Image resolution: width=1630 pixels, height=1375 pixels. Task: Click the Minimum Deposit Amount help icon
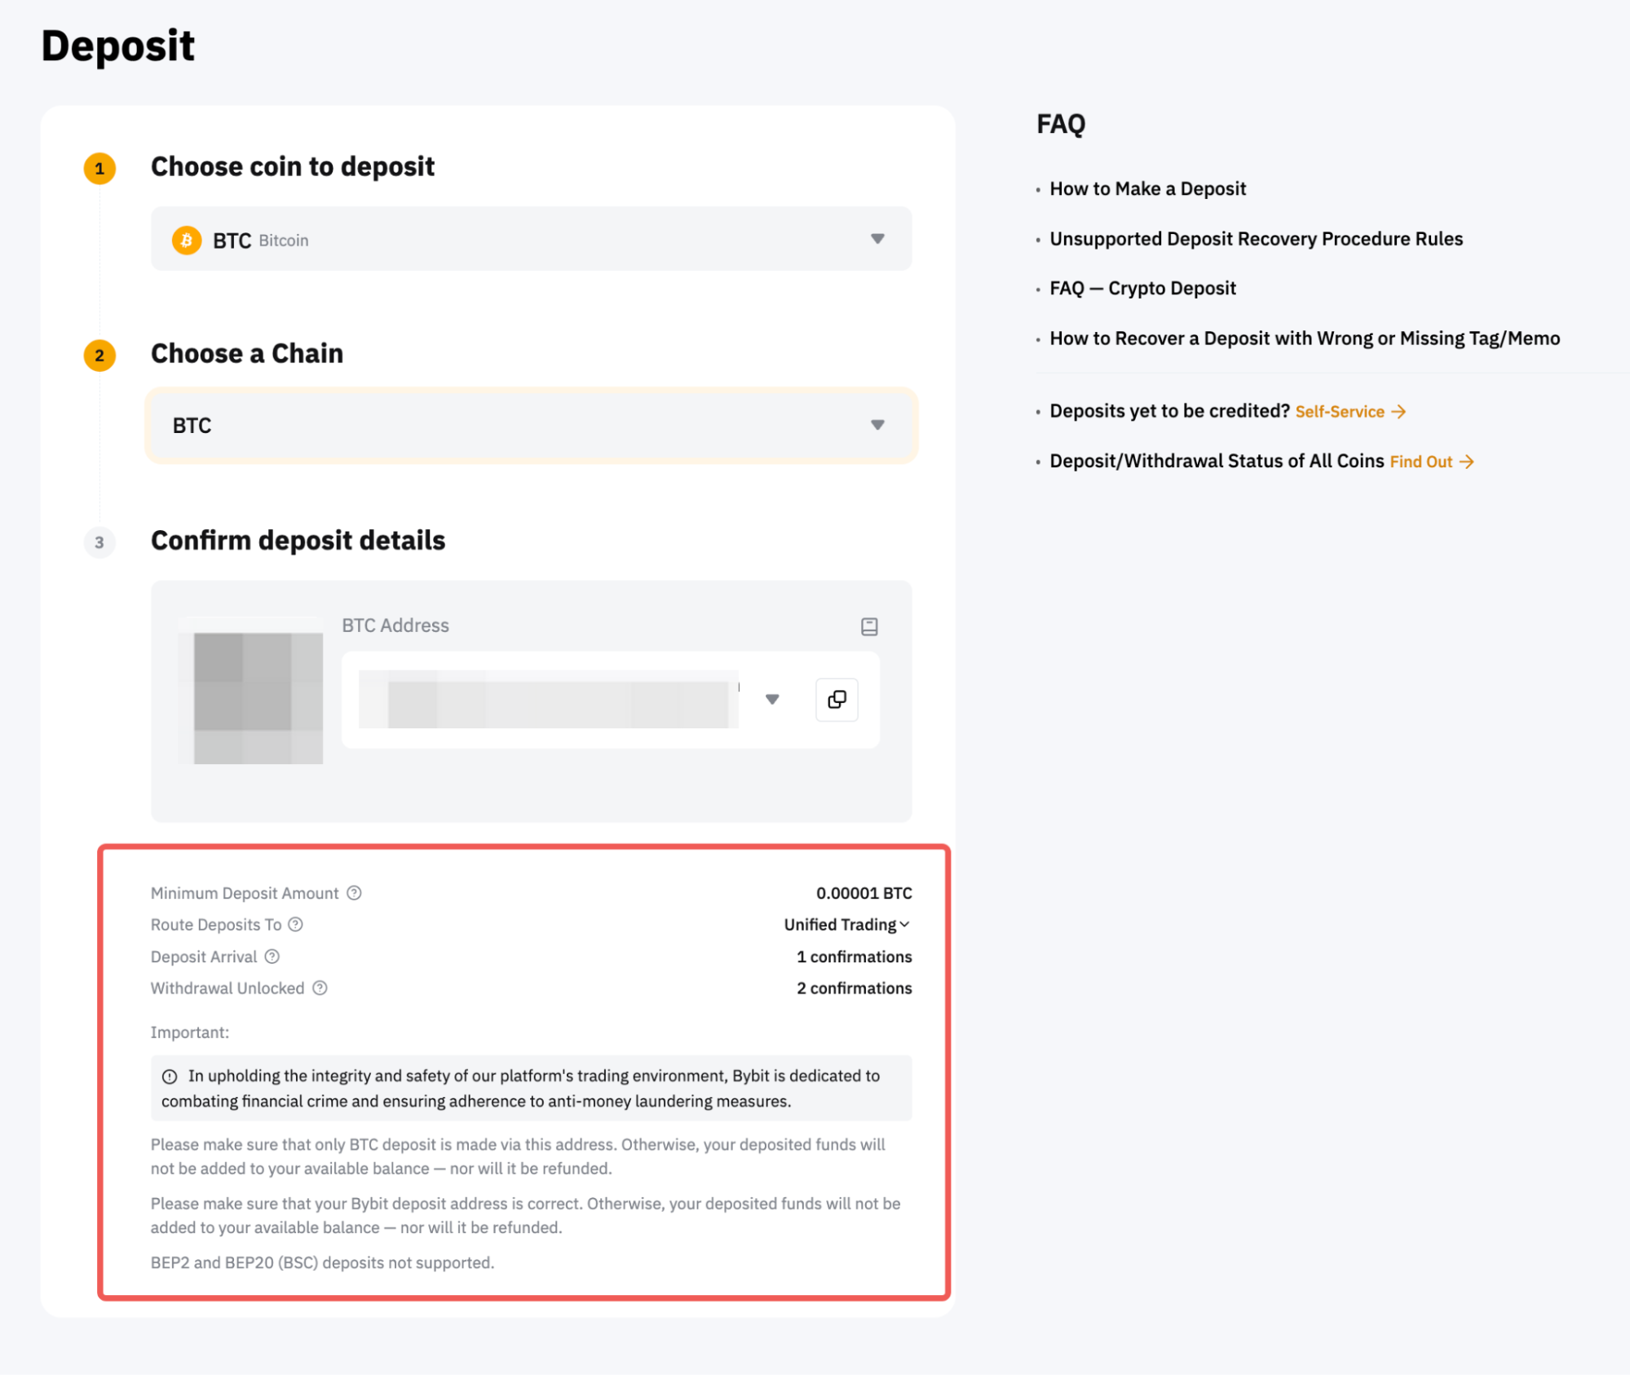click(x=354, y=893)
